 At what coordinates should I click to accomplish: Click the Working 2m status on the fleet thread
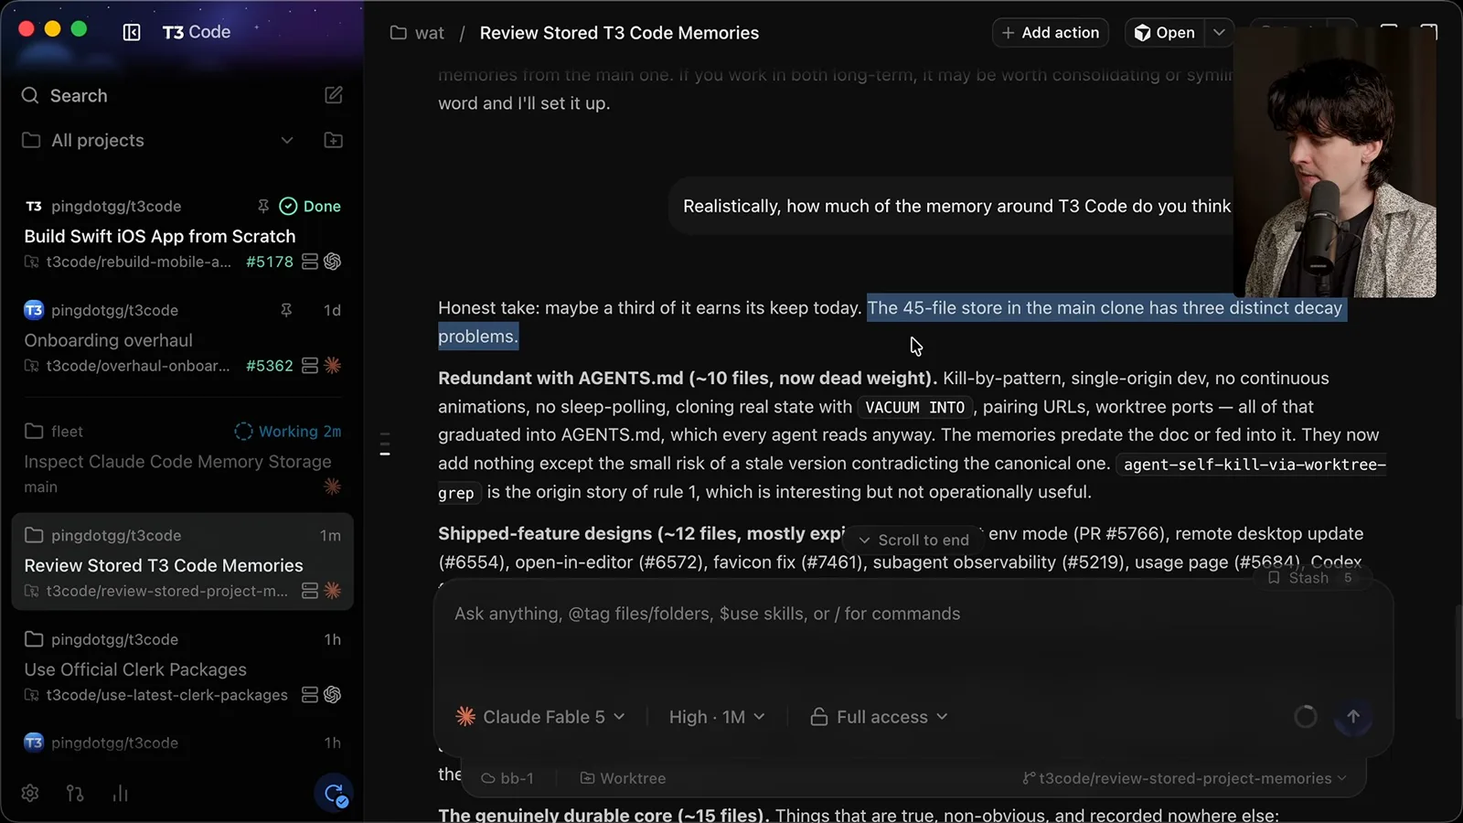(288, 431)
